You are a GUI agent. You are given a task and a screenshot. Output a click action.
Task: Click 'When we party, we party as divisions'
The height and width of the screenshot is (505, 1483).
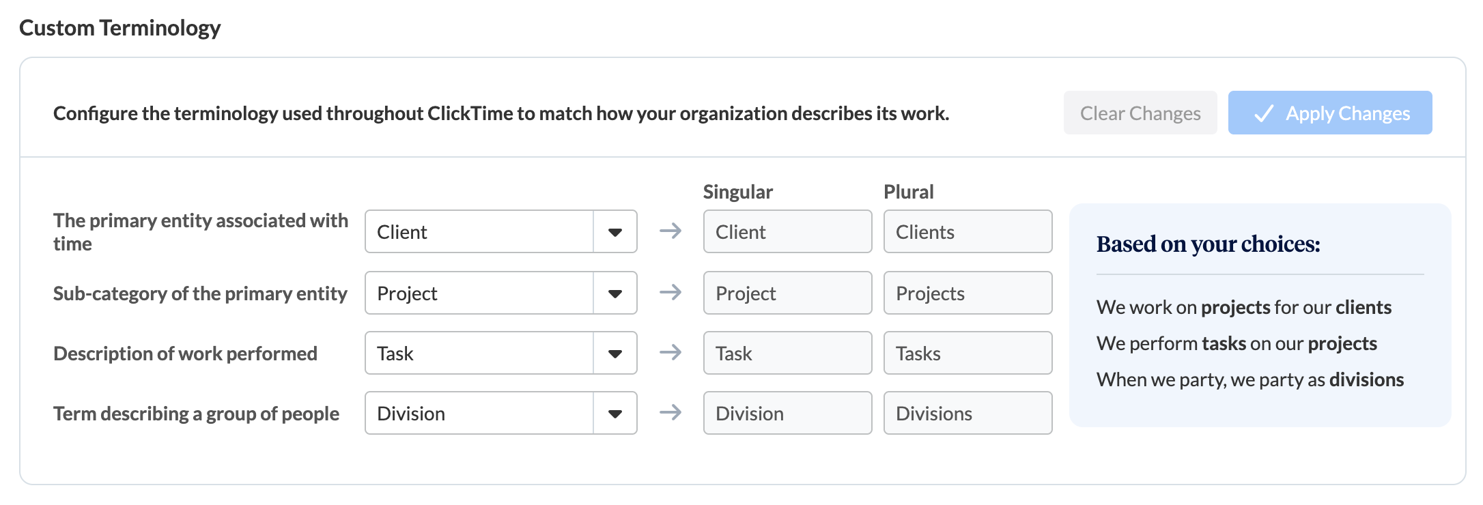tap(1250, 380)
